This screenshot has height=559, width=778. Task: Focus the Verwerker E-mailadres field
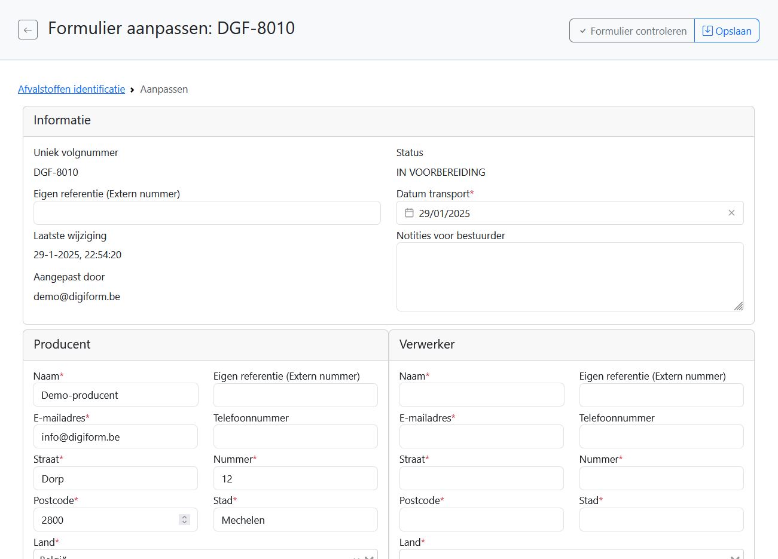tap(481, 437)
